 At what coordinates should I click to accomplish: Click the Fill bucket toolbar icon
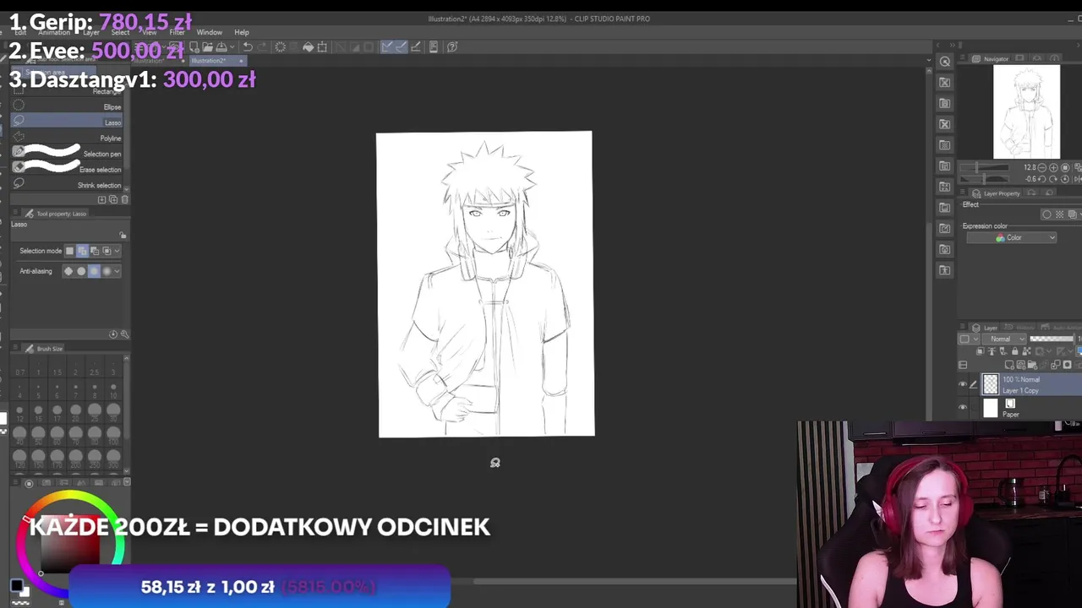pos(309,46)
